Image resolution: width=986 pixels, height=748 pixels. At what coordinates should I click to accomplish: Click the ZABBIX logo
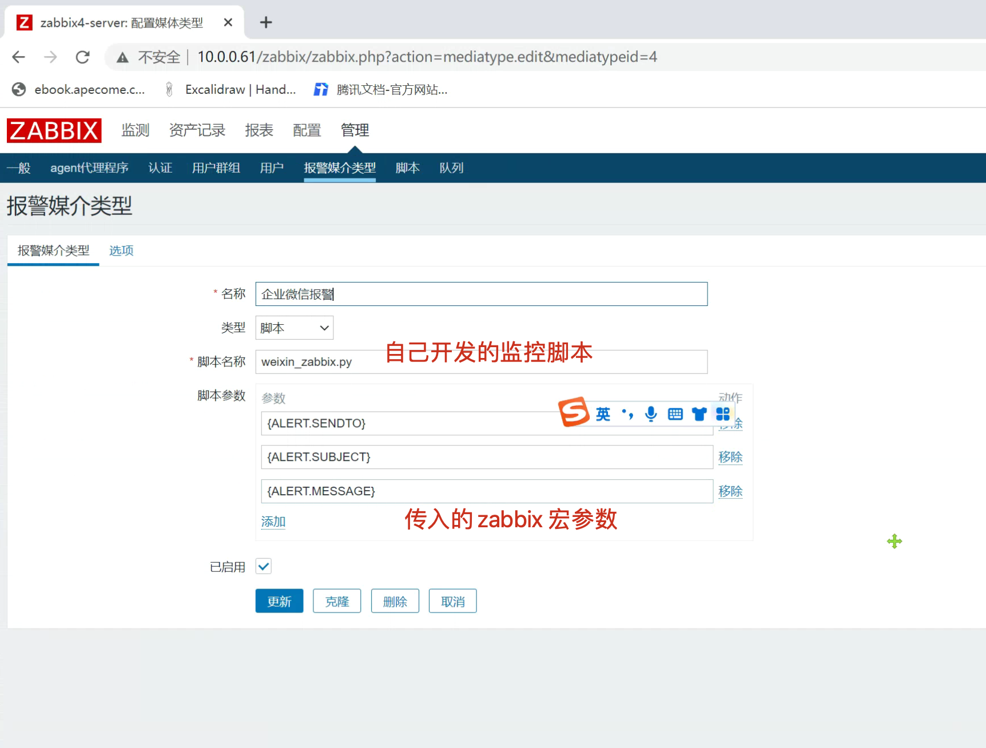point(54,130)
